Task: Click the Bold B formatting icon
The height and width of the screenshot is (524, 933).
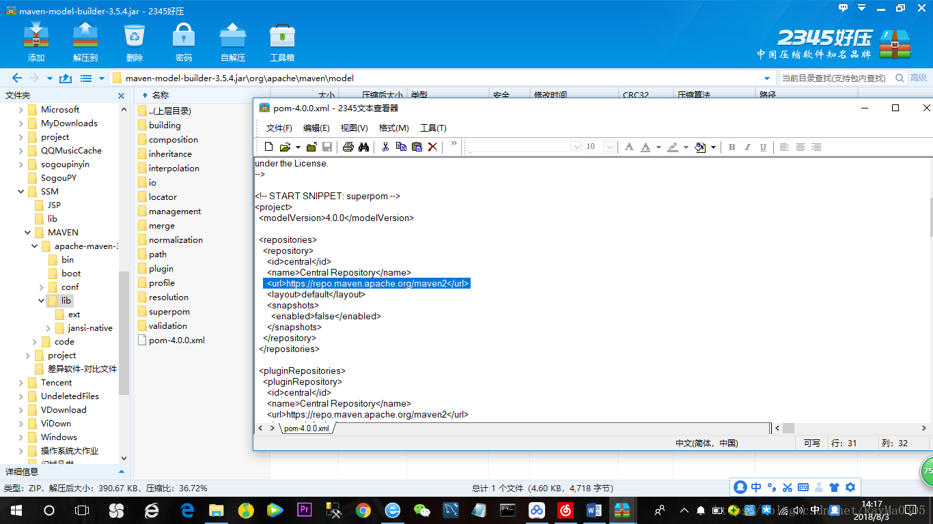Action: pyautogui.click(x=732, y=147)
